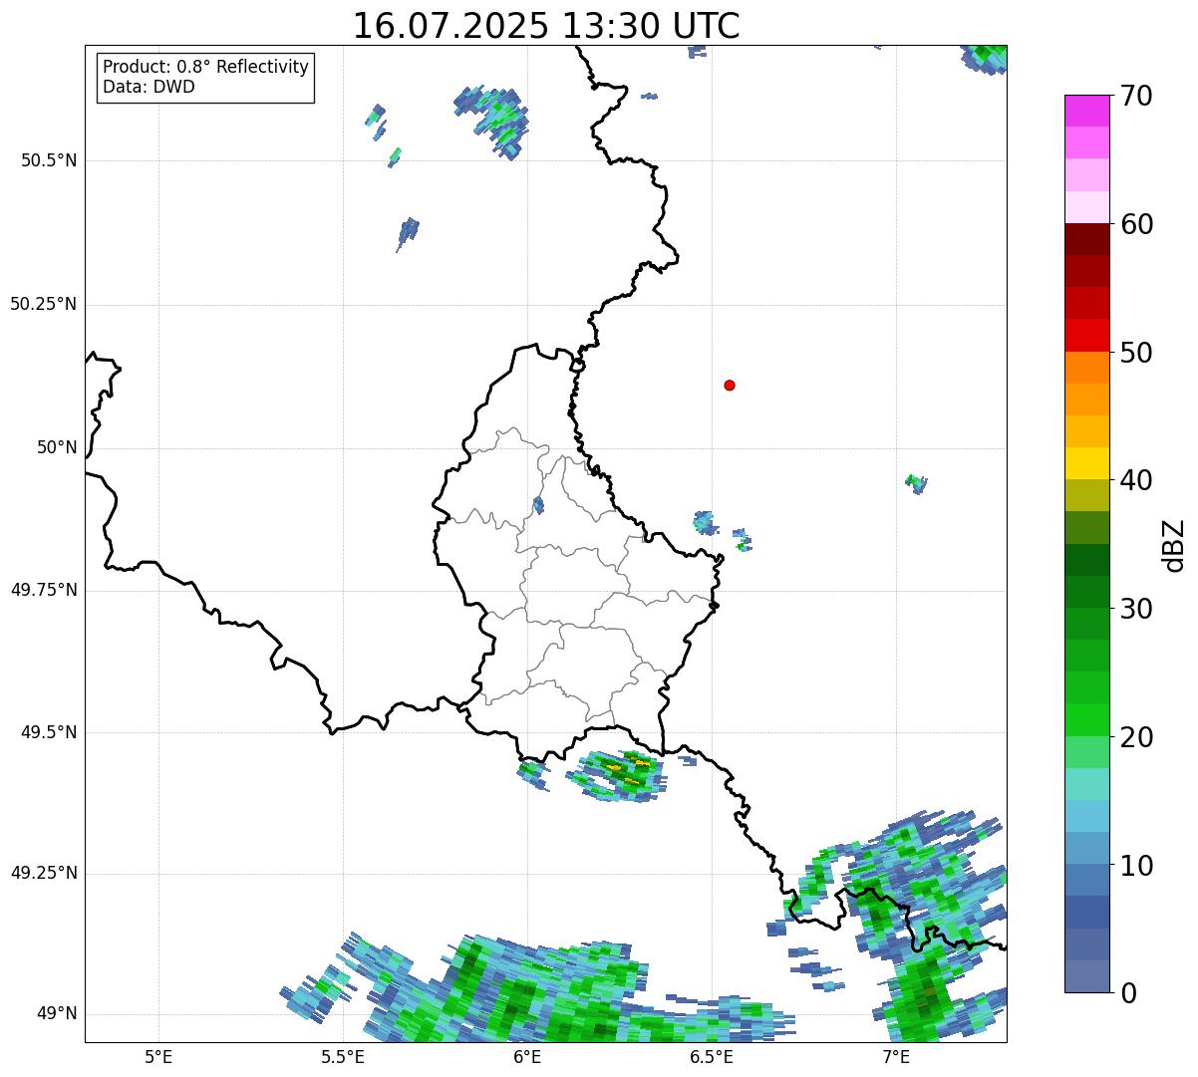Pick the olive swatch just below 40
The width and height of the screenshot is (1198, 1077).
click(1087, 496)
